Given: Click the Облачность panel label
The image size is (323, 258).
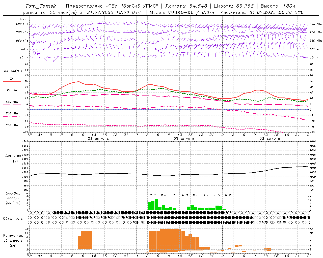Looking at the screenshot, I should [x=13, y=219].
